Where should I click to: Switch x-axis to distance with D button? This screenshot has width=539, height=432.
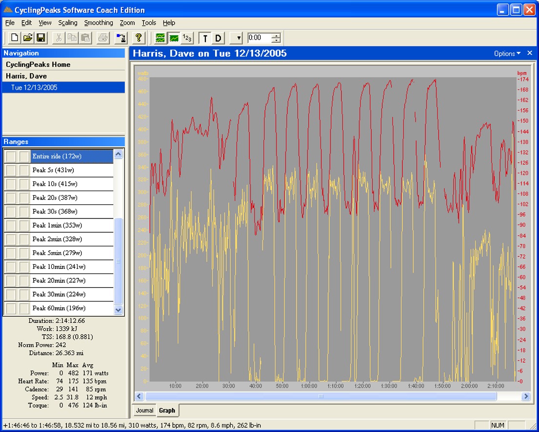pos(218,38)
